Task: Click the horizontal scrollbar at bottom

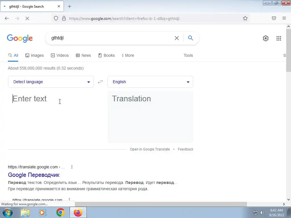Action: coord(161,204)
